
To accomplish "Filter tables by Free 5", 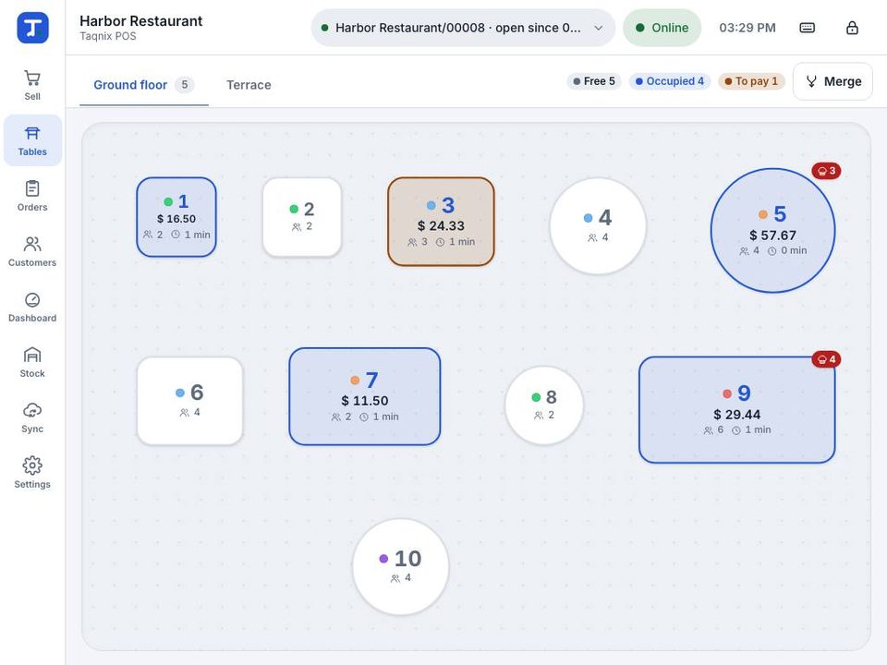I will click(x=594, y=81).
